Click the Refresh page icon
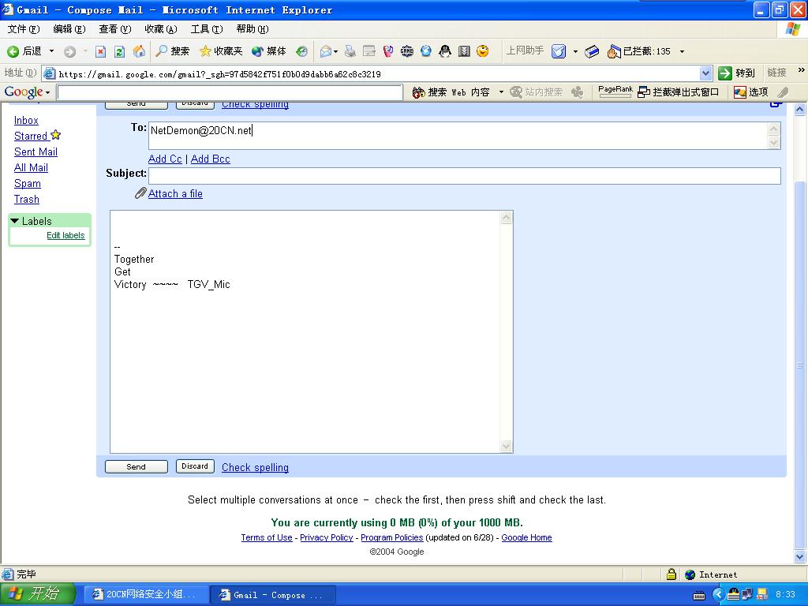 (120, 51)
